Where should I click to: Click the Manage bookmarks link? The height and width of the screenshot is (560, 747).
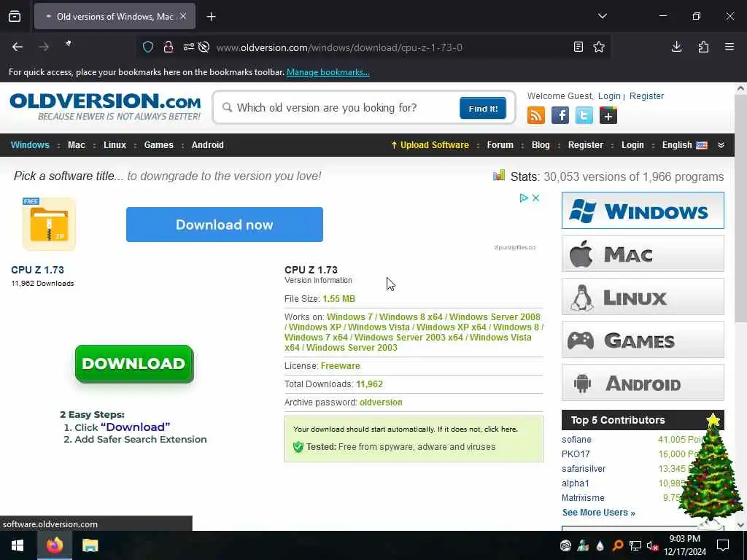(x=328, y=72)
